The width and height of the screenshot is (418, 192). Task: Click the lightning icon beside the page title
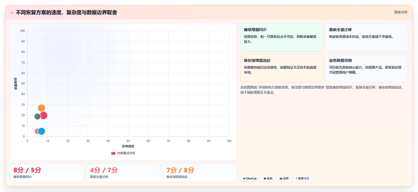coord(12,13)
